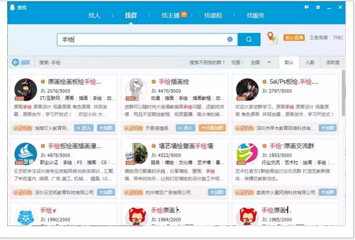Click the 美女直播 hot tag
This screenshot has width=355, height=240.
[x=294, y=38]
